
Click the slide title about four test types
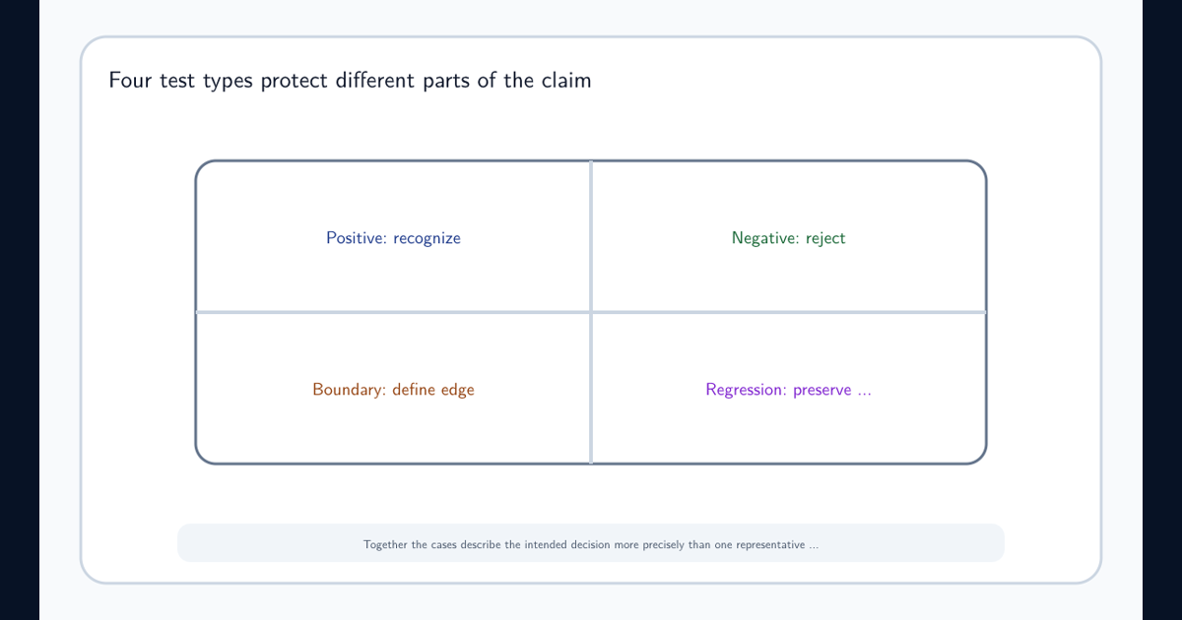350,81
